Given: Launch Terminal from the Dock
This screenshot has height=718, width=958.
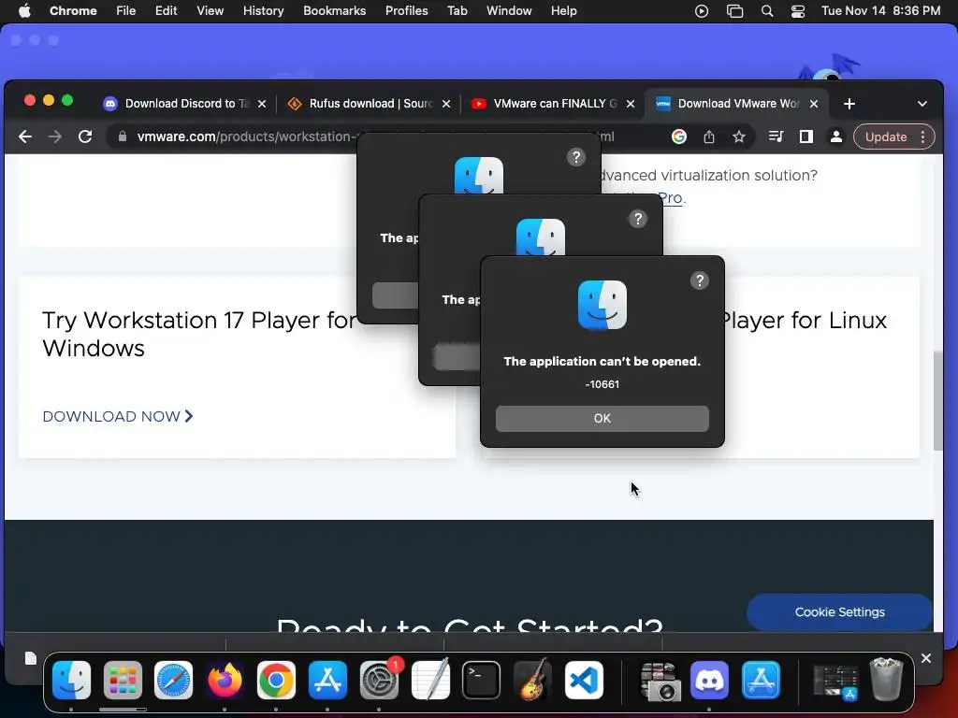Looking at the screenshot, I should [482, 681].
